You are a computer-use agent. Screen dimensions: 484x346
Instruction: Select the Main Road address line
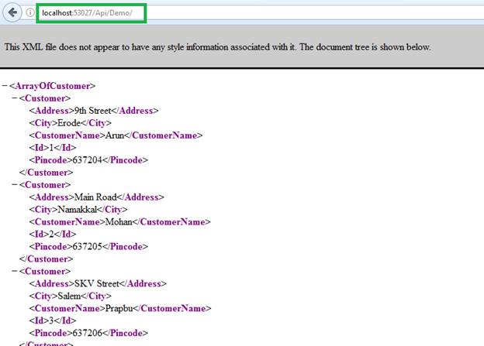(96, 197)
